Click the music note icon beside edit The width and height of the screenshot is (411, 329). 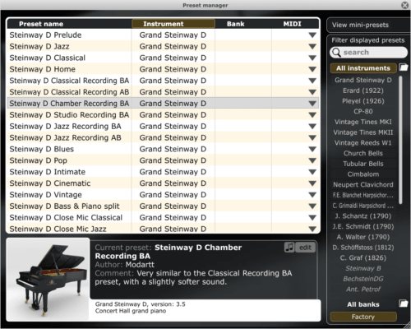click(x=289, y=248)
